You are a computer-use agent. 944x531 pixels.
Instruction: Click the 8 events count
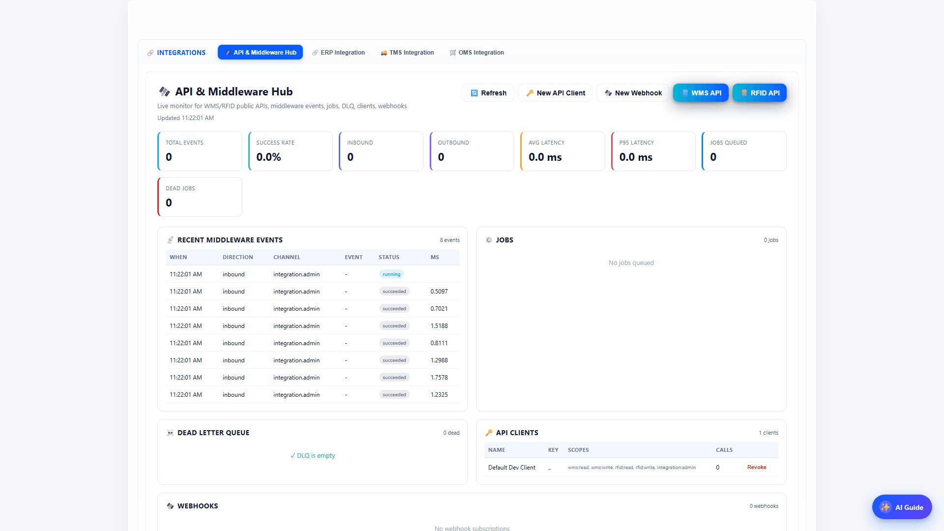pos(450,240)
